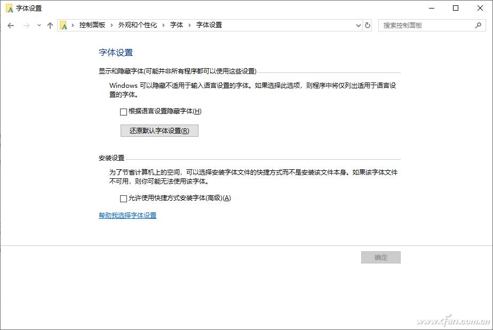The width and height of the screenshot is (493, 330).
Task: Select the 字体设置 breadcrumb item
Action: (x=209, y=24)
